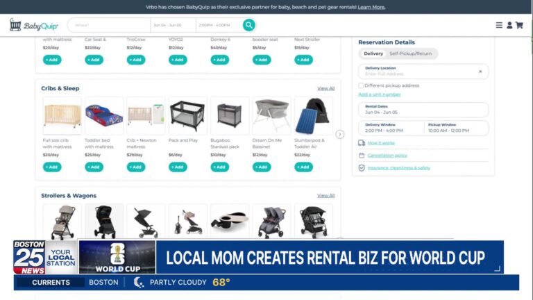Open the hamburger menu icon
The height and width of the screenshot is (300, 533).
499,25
